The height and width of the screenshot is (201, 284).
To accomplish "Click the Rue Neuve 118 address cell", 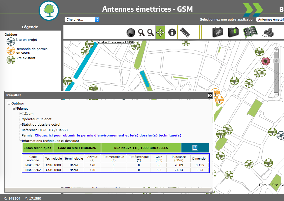I will tap(141, 148).
